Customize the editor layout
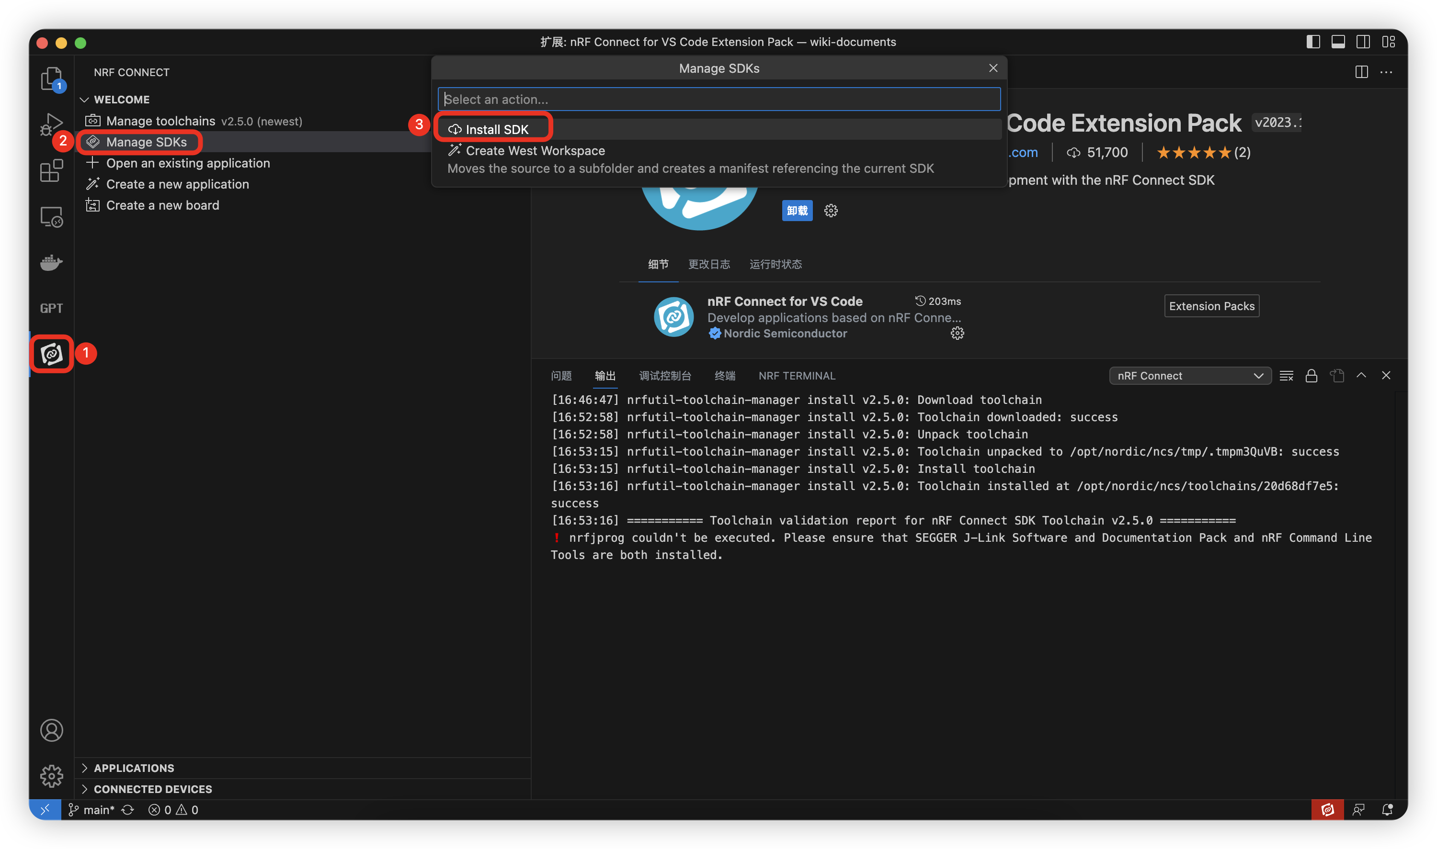Image resolution: width=1437 pixels, height=849 pixels. (1388, 42)
